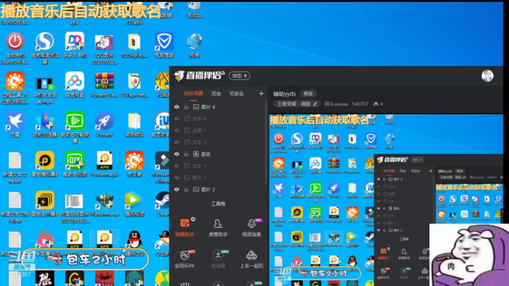The image size is (509, 286).
Task: Open 爱奇艺万能联播 green icon
Action: tap(74, 128)
